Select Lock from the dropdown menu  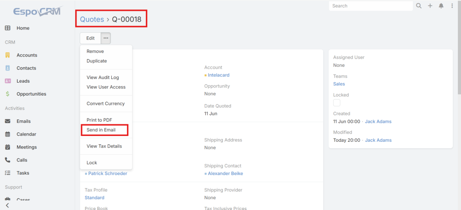tap(92, 162)
